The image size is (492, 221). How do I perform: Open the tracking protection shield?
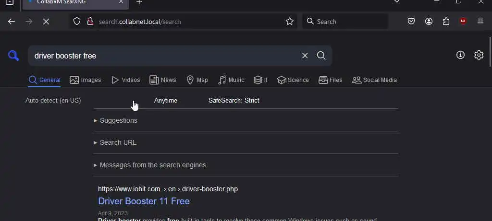(77, 21)
